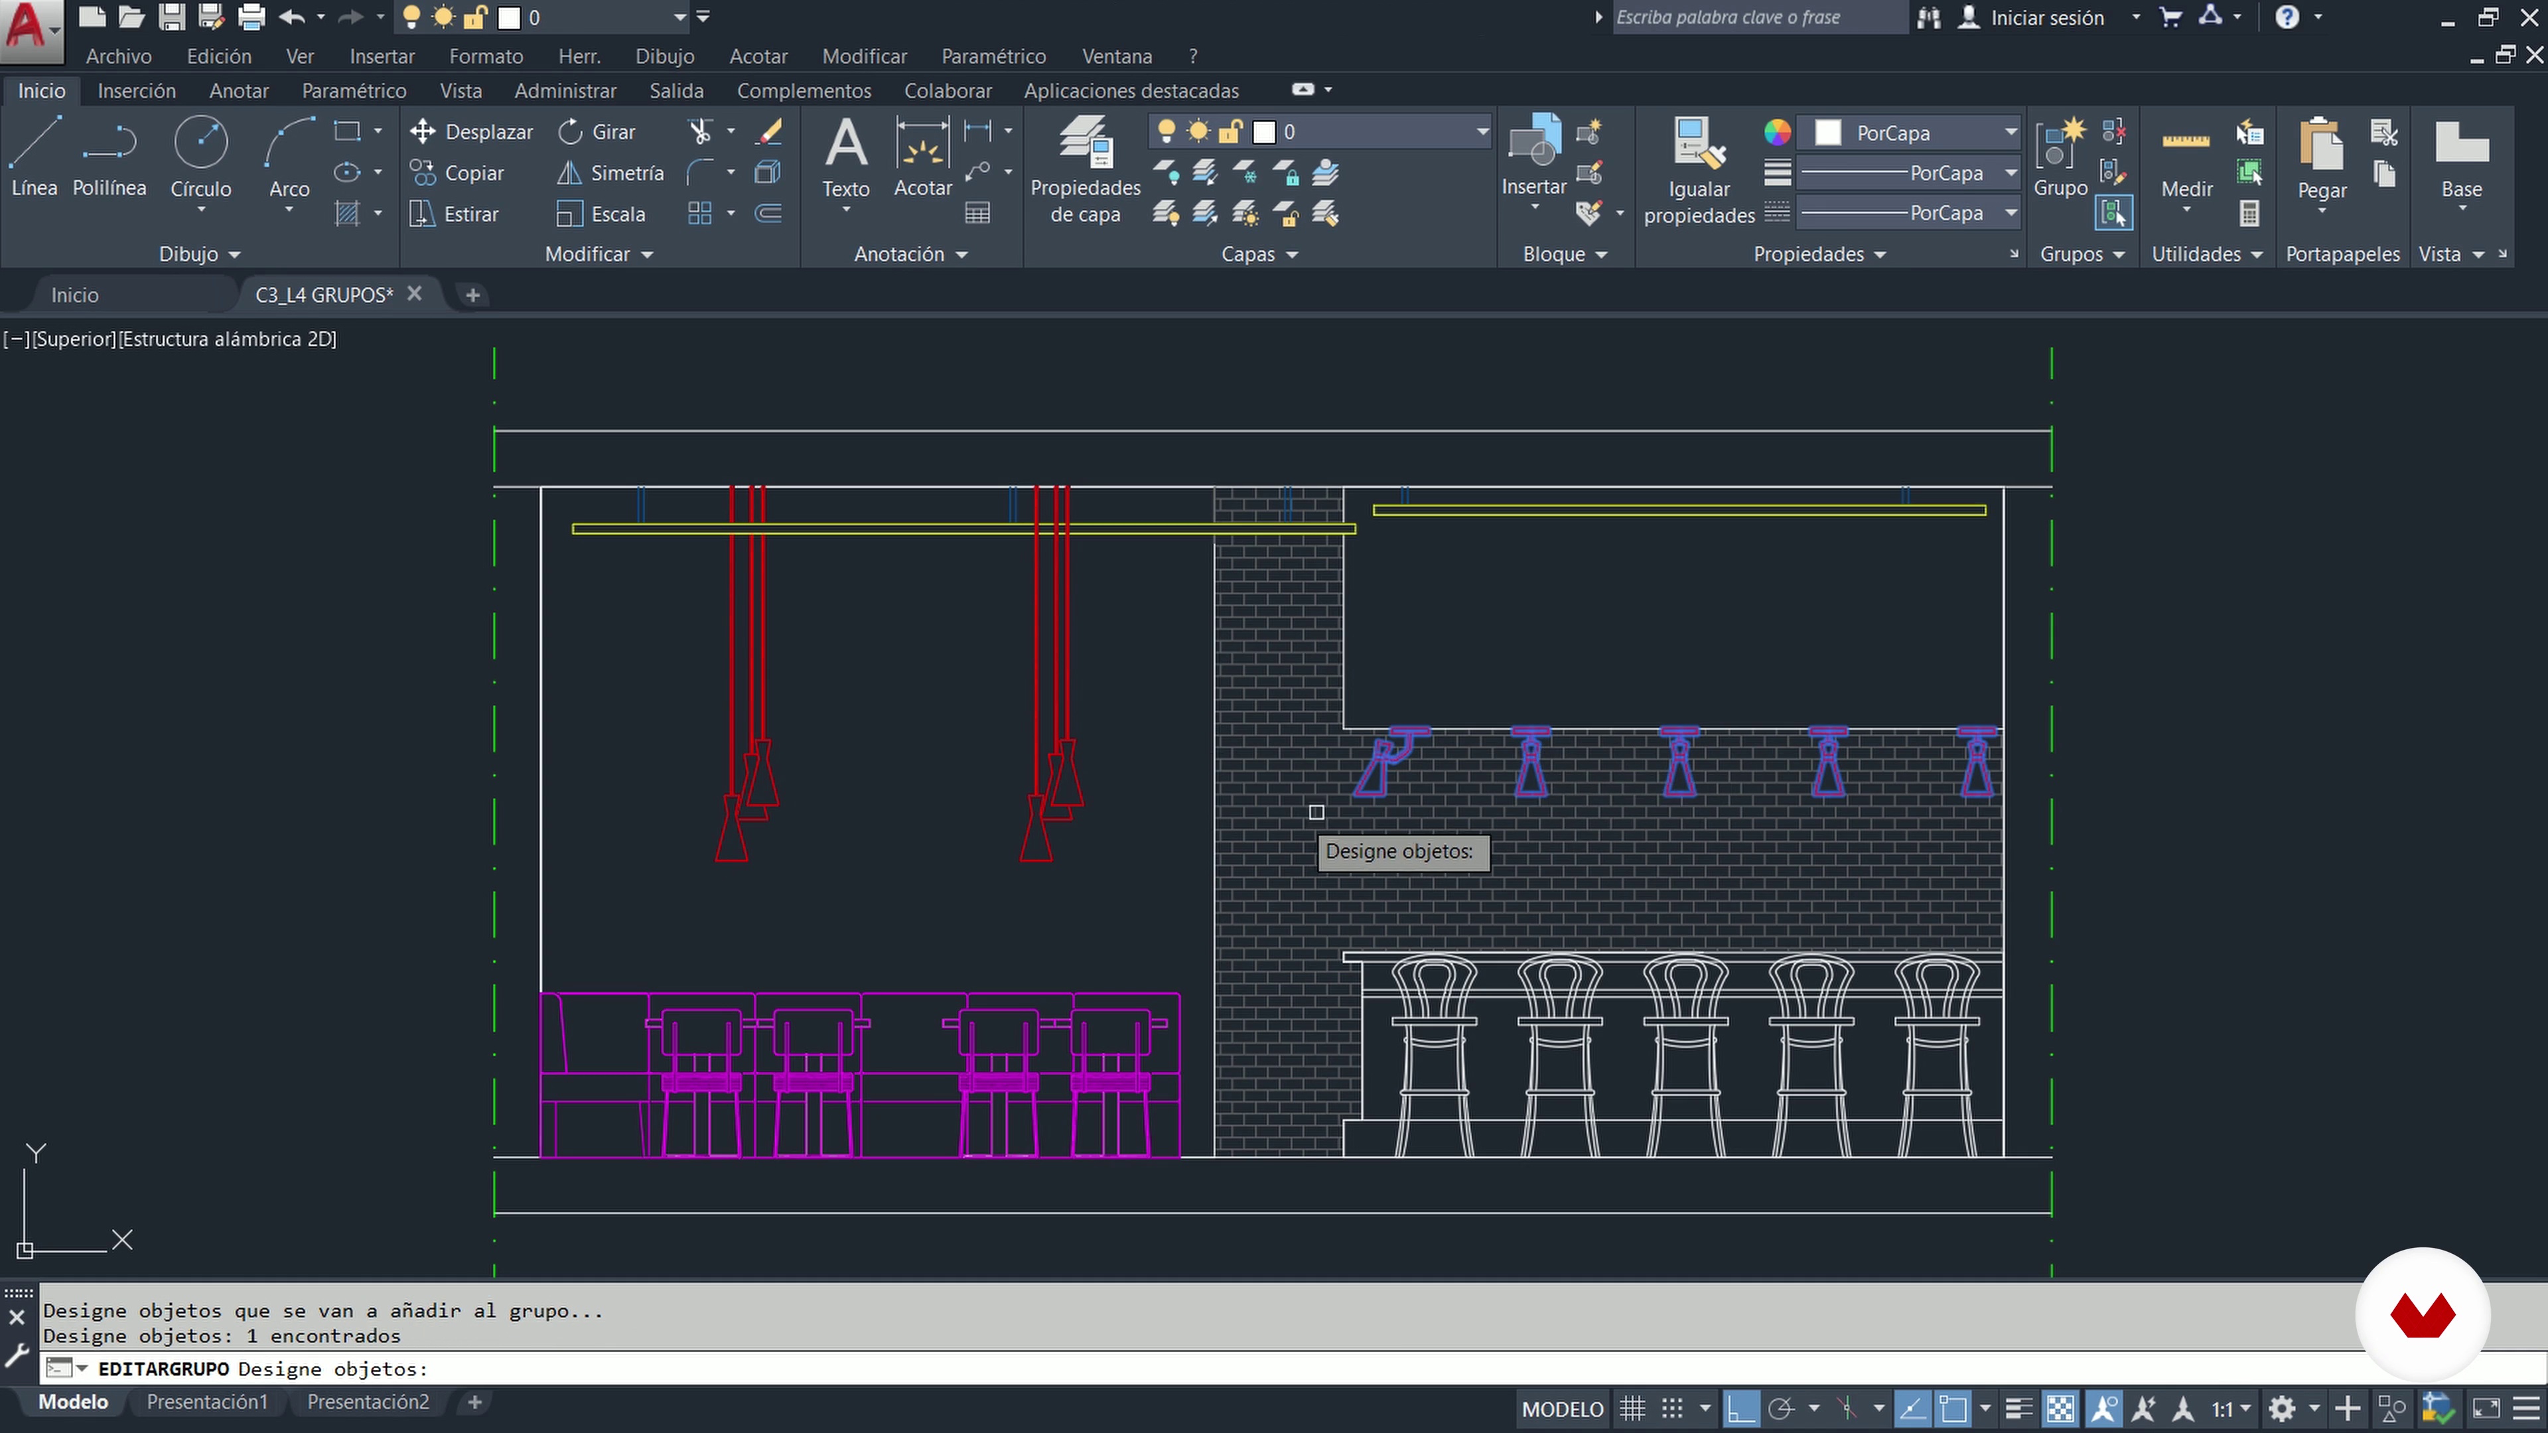Screen dimensions: 2548x1433
Task: Click the white layer 0 color swatch
Action: [x=1264, y=133]
